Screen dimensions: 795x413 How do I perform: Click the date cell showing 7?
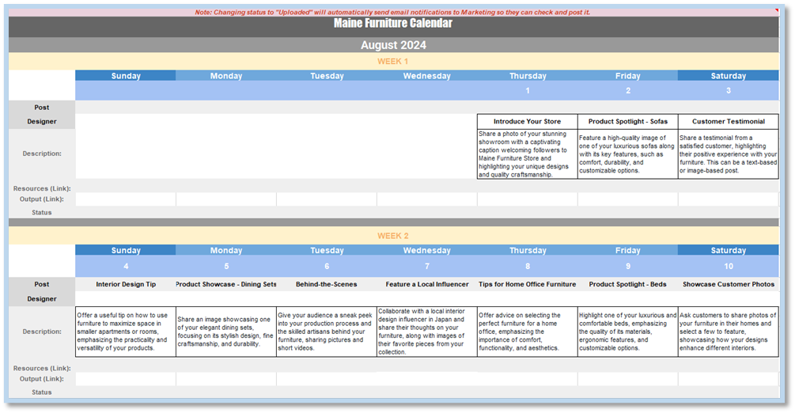click(427, 266)
